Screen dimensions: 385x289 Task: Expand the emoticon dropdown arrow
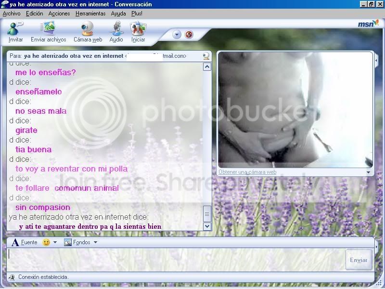click(55, 242)
